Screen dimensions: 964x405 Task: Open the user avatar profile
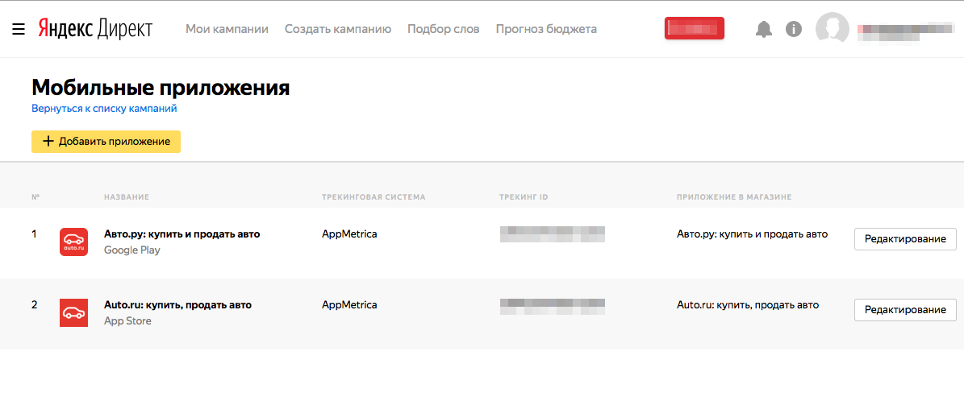click(833, 29)
